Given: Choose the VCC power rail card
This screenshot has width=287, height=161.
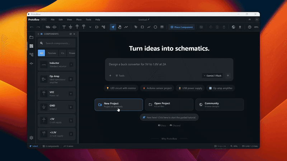Looking at the screenshot, I should pos(57,94).
